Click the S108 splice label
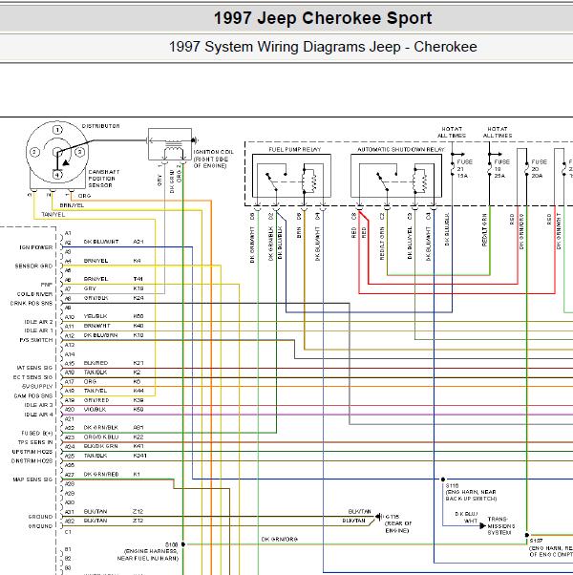This screenshot has height=575, width=573. pos(171,544)
